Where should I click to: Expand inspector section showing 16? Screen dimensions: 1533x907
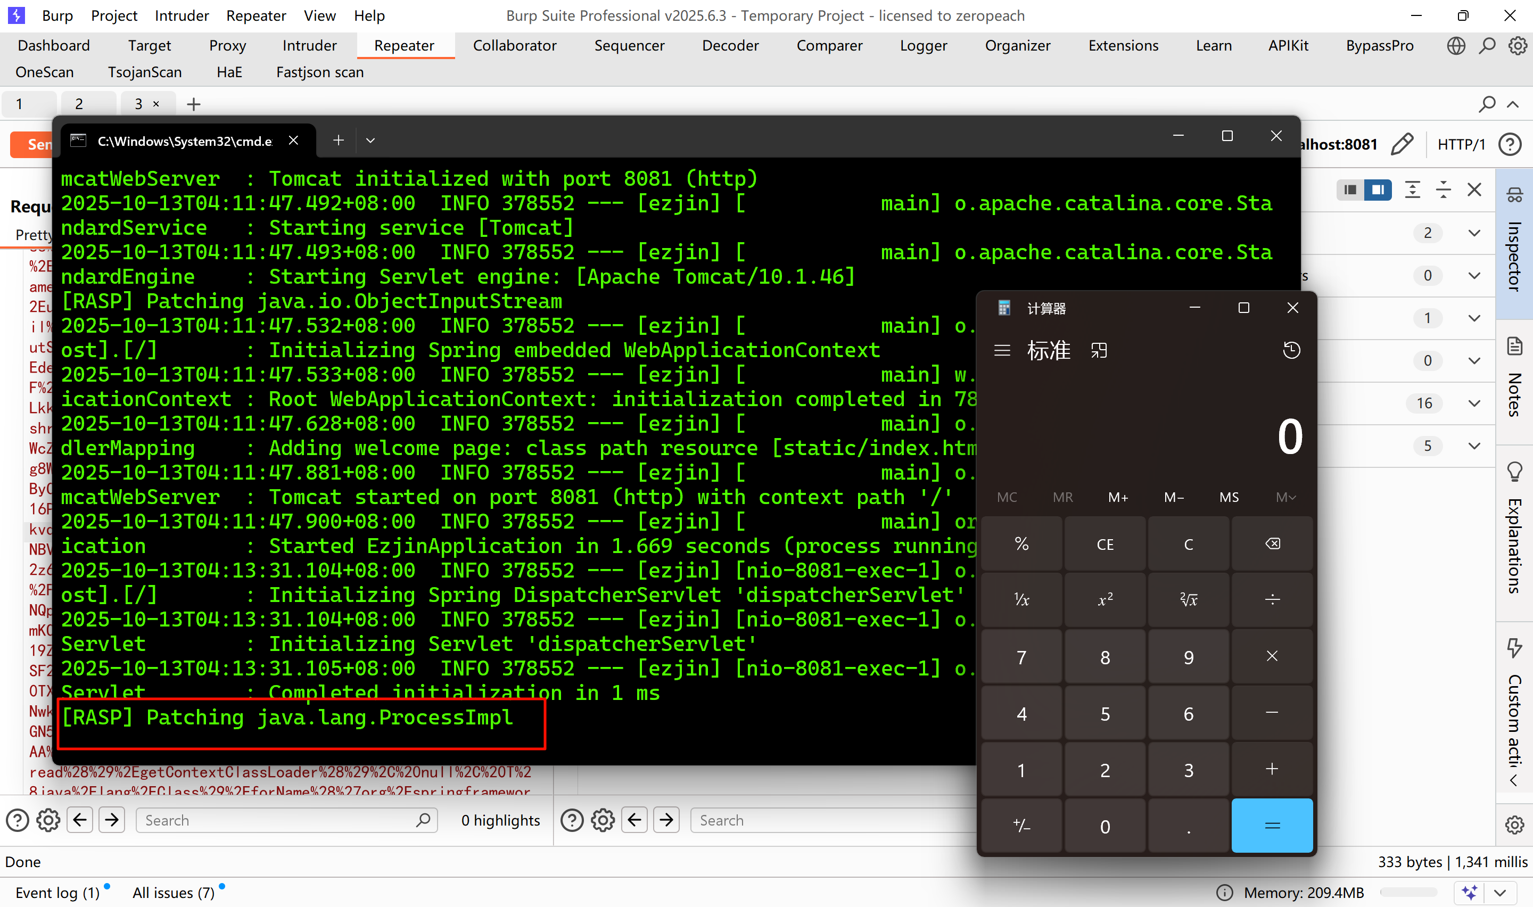[x=1474, y=403]
